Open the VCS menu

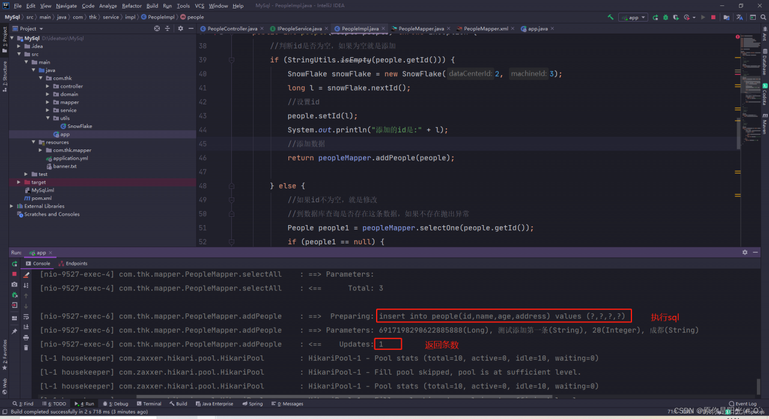[x=199, y=5]
